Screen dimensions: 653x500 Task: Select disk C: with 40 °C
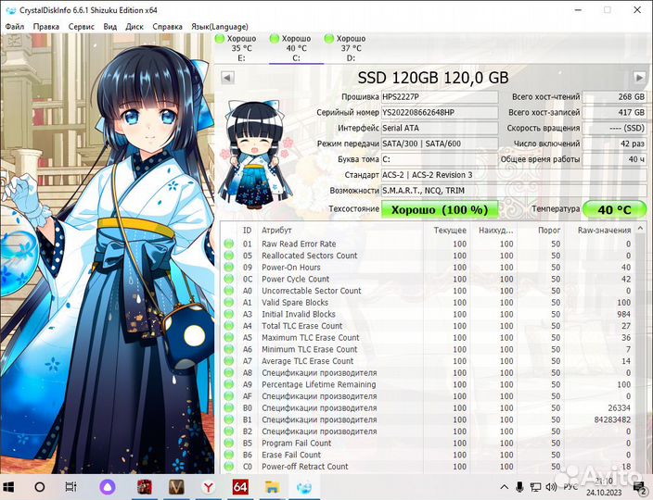(296, 48)
